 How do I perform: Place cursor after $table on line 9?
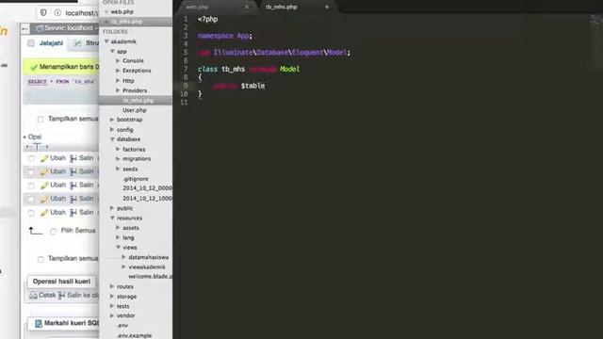[x=265, y=86]
